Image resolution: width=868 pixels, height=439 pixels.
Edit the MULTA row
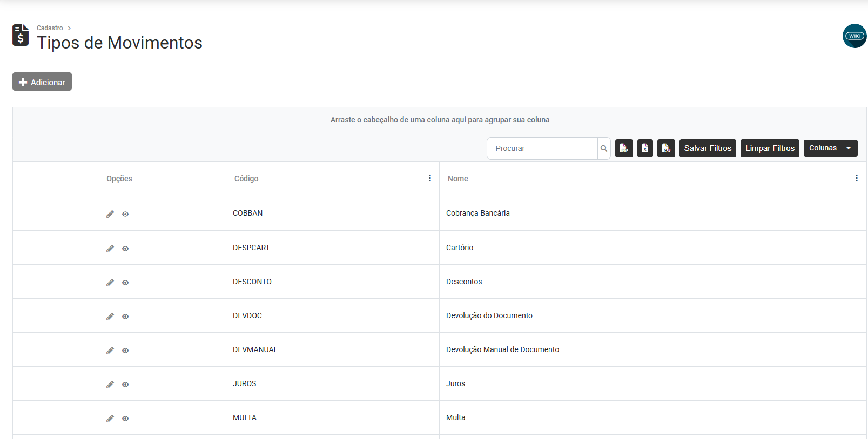pos(110,419)
